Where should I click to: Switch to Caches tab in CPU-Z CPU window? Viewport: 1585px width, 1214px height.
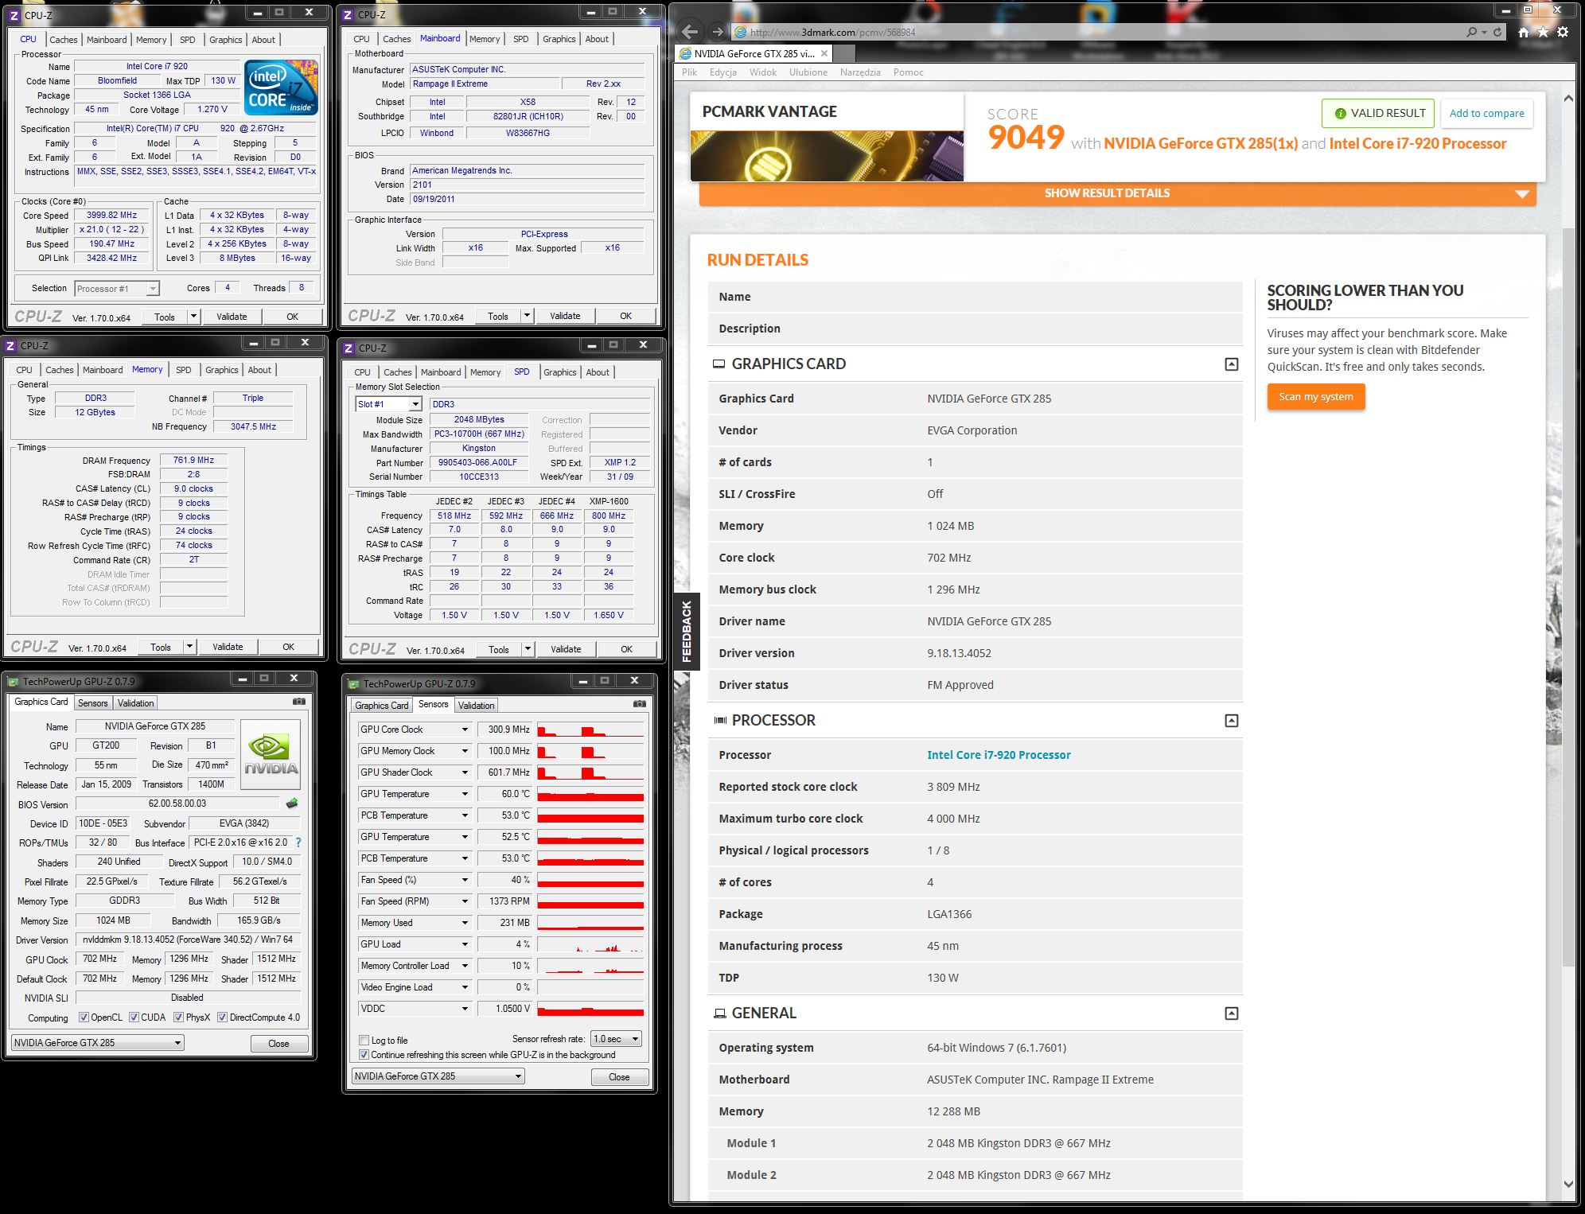tap(64, 40)
